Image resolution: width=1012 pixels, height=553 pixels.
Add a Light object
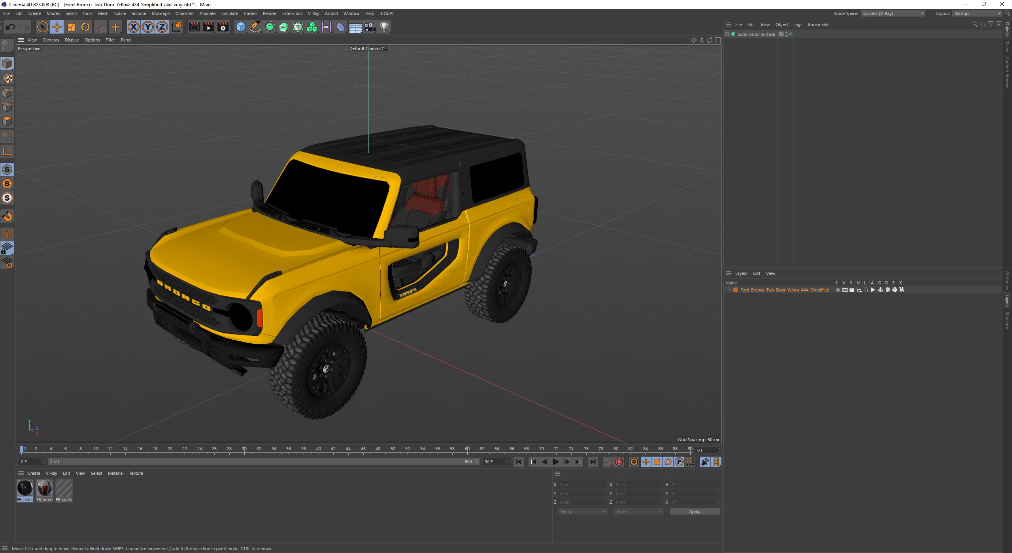(384, 27)
